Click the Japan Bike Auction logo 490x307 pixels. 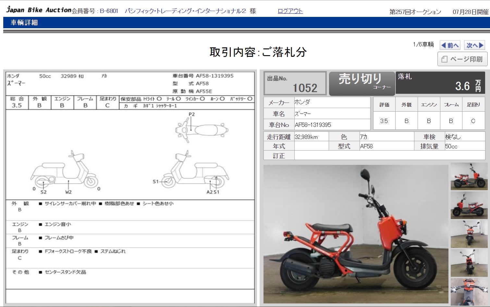[38, 10]
